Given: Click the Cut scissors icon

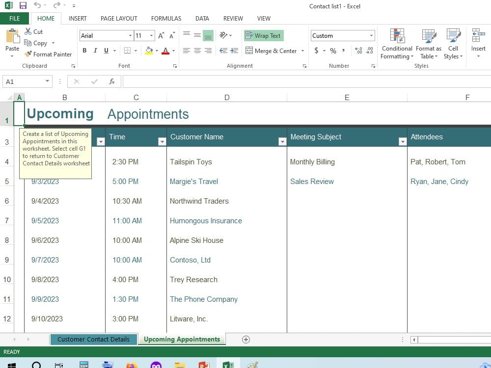Looking at the screenshot, I should (28, 31).
